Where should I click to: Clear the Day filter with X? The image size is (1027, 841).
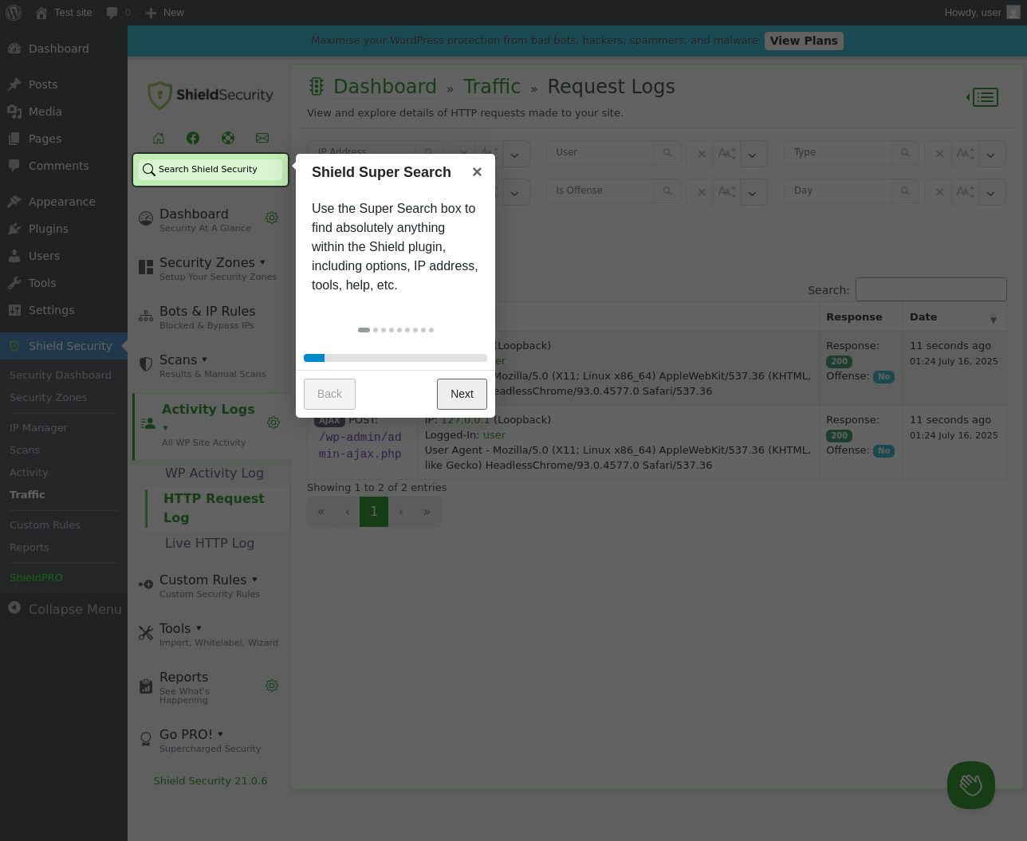point(939,192)
